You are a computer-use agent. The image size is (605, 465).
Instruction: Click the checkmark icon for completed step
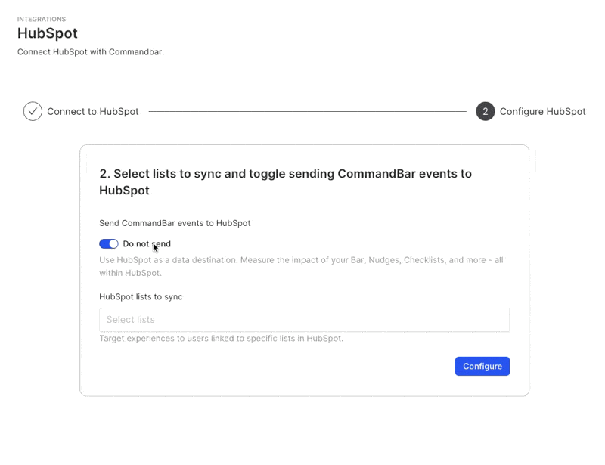(33, 111)
